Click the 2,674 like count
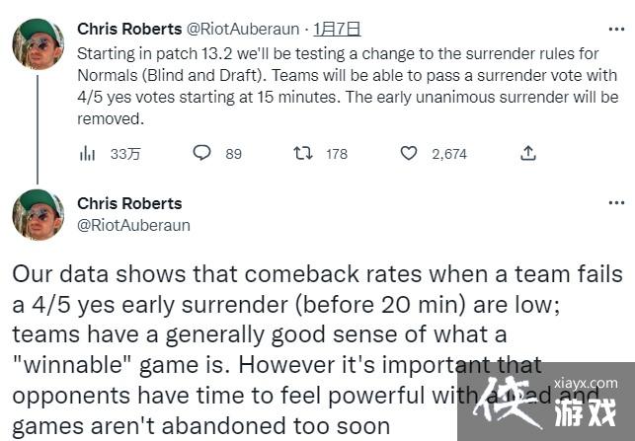Screen dimensions: 635x441 [x=448, y=154]
